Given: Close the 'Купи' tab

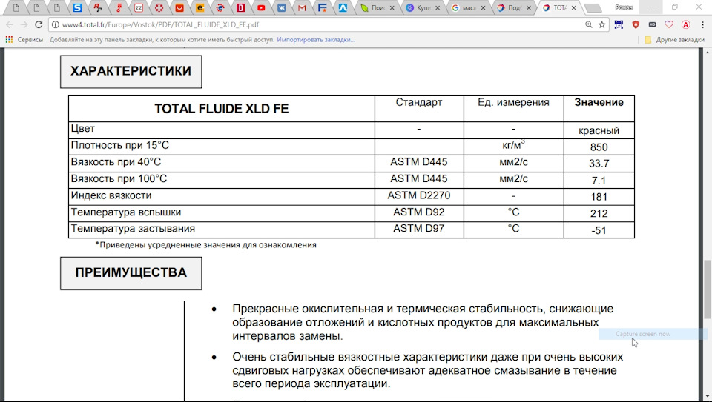Looking at the screenshot, I should click(x=438, y=7).
